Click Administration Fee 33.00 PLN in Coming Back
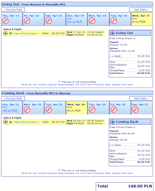This screenshot has width=155, height=191. pos(144,155)
